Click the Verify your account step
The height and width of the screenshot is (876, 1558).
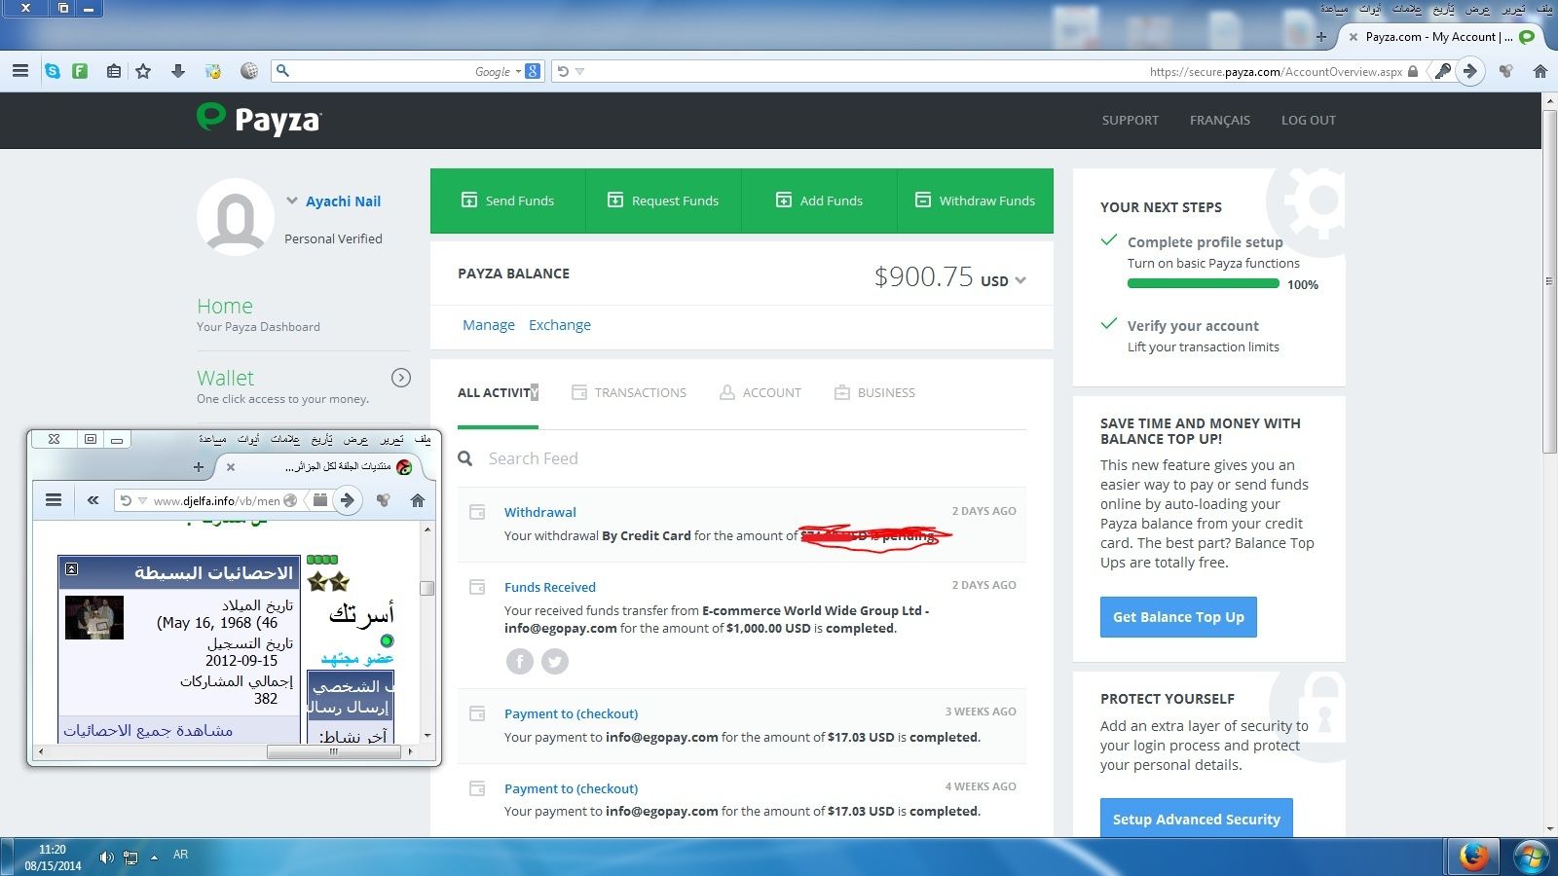click(x=1193, y=326)
